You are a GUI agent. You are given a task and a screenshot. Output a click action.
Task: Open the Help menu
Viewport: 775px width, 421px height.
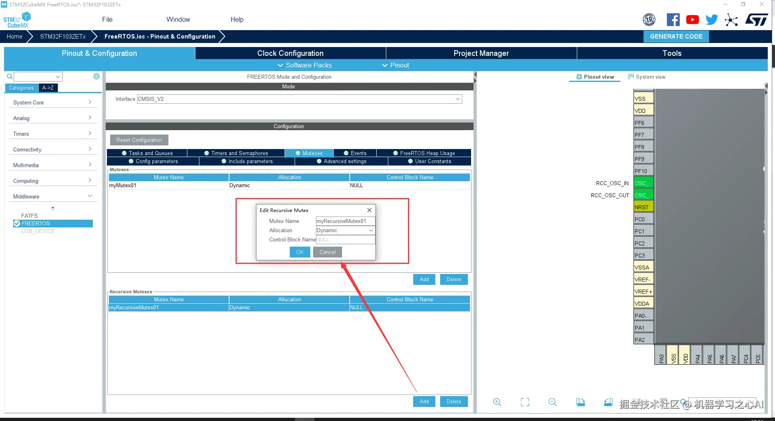[237, 19]
